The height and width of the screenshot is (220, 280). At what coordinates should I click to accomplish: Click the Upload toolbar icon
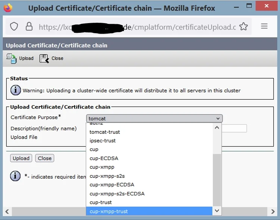click(x=12, y=58)
